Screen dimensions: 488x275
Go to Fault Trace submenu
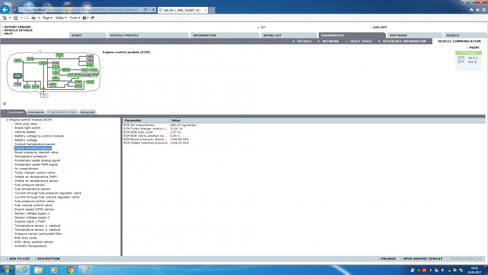pyautogui.click(x=361, y=42)
